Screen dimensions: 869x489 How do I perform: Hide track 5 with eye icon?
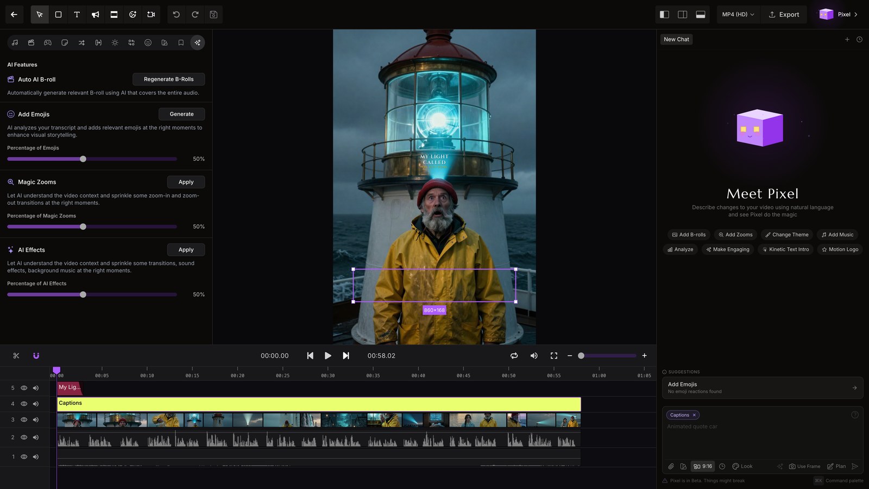[x=24, y=388]
